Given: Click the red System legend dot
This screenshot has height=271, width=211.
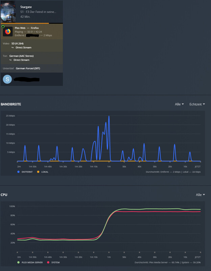Looking at the screenshot, I should tap(48, 262).
